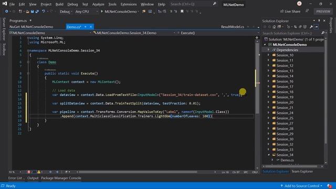Open the Properties side tab
Viewport: 336px width, 189px height.
click(331, 25)
